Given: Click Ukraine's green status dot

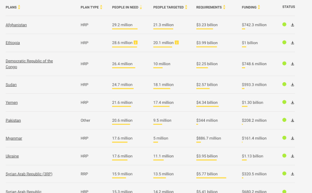Looking at the screenshot, I should tap(284, 155).
